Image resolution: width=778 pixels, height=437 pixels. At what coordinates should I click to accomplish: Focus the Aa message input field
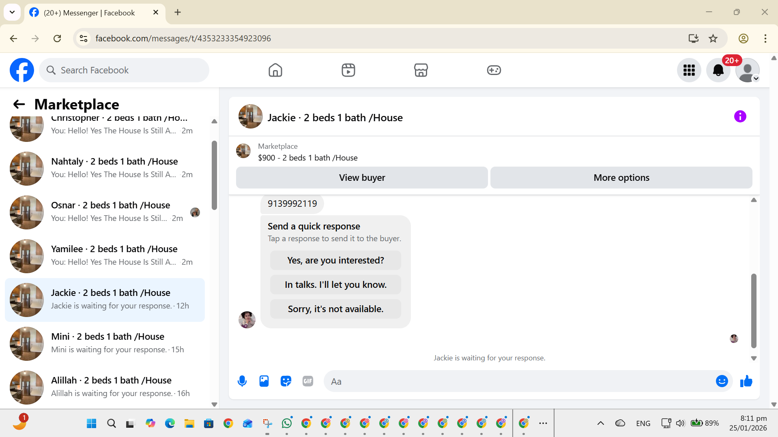[x=519, y=381]
